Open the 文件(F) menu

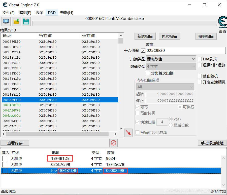tap(8, 13)
